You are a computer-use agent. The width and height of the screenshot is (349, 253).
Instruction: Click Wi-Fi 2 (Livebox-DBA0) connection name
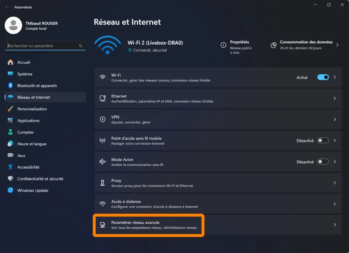point(155,43)
